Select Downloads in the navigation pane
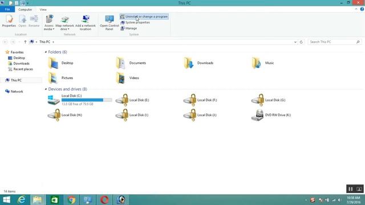Image resolution: width=365 pixels, height=205 pixels. click(19, 63)
